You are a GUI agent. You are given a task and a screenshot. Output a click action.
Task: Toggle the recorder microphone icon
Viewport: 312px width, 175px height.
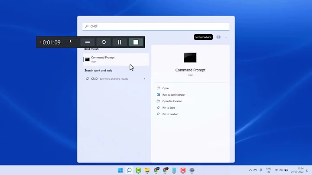[70, 42]
